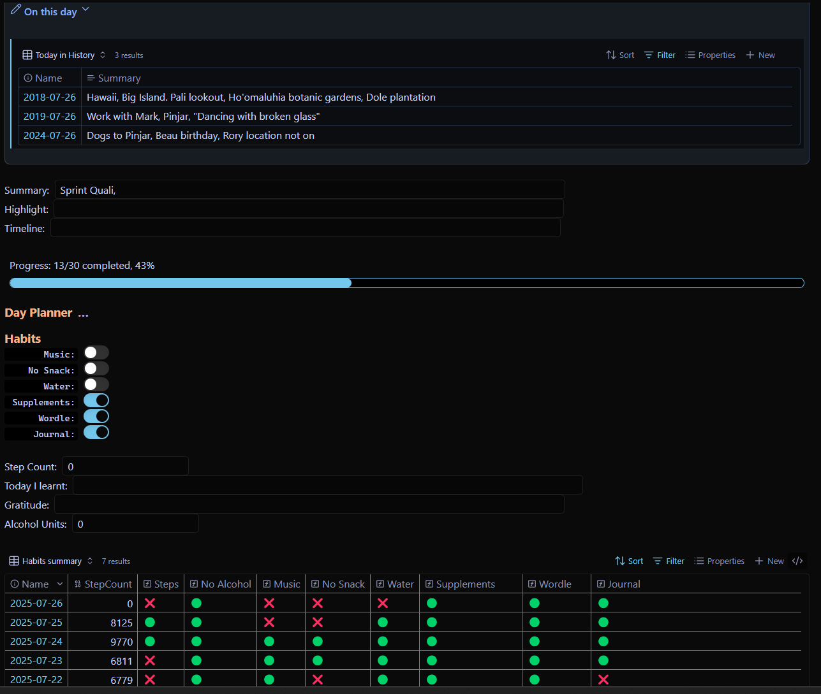This screenshot has height=694, width=821.
Task: Click the progress bar
Action: (406, 283)
